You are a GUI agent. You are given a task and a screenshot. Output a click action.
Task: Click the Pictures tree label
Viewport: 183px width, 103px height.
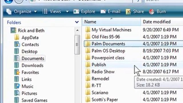[29, 93]
